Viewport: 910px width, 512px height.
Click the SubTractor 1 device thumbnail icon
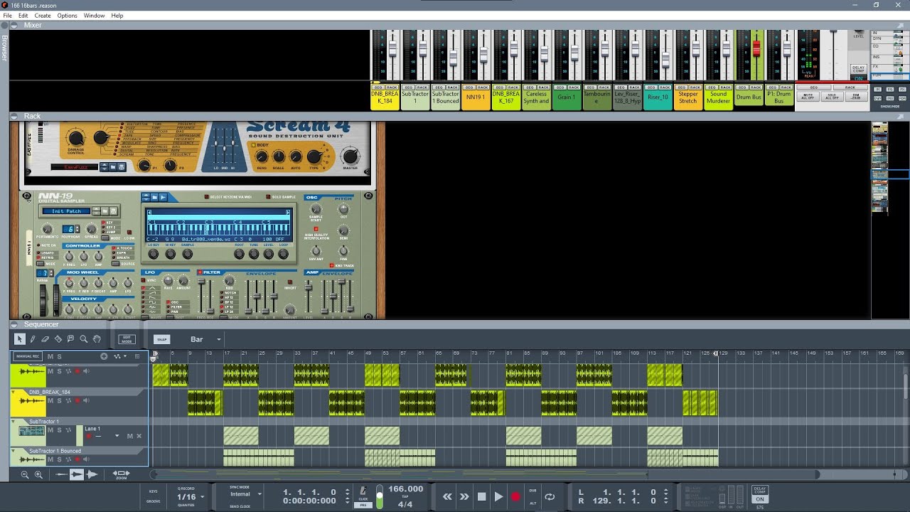coord(32,431)
